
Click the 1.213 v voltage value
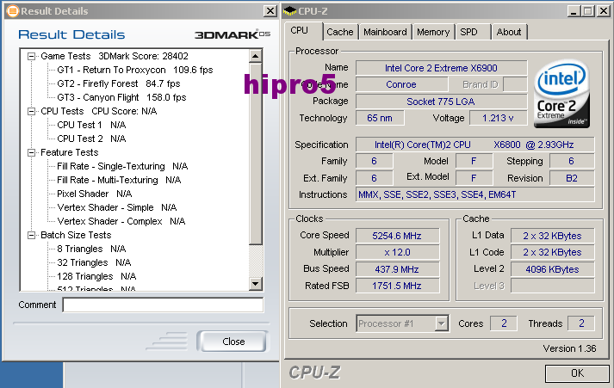pos(498,118)
